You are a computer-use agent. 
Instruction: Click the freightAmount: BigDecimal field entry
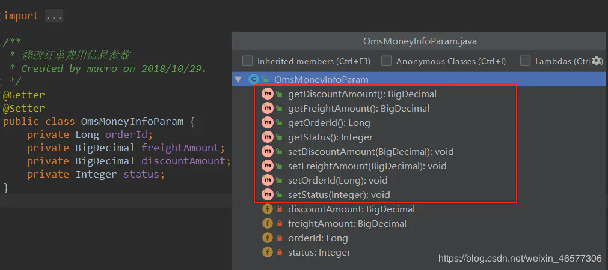click(x=347, y=224)
